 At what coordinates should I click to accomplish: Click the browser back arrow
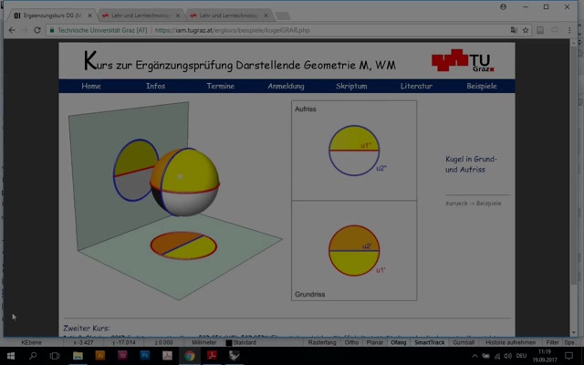click(x=10, y=29)
